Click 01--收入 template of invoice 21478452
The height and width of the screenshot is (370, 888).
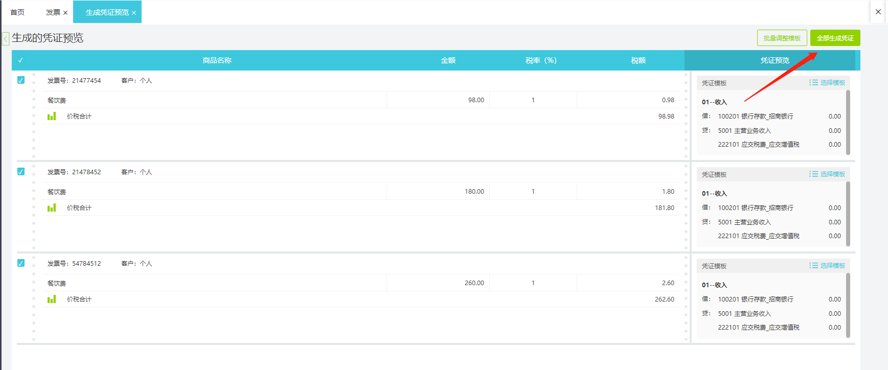pyautogui.click(x=714, y=194)
